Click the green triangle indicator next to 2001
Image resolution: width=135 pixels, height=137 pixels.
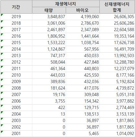(x=2, y=131)
